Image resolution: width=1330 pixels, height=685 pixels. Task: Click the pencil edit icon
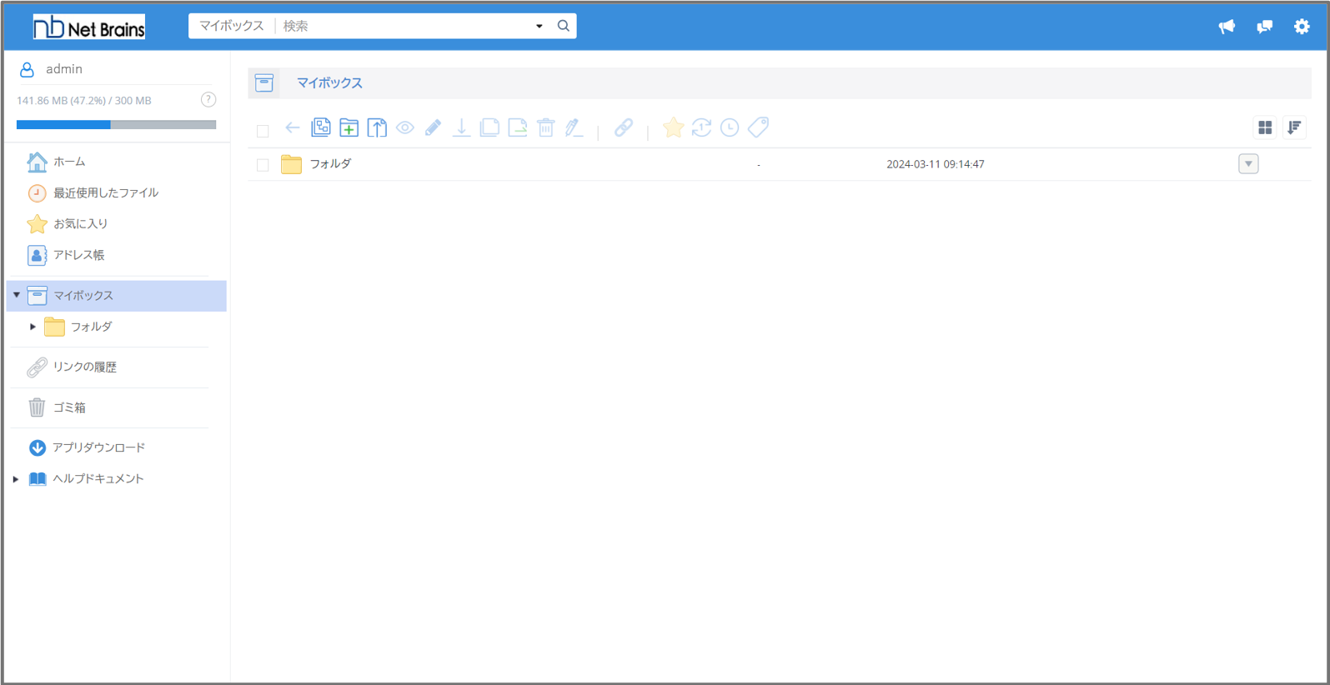(434, 127)
